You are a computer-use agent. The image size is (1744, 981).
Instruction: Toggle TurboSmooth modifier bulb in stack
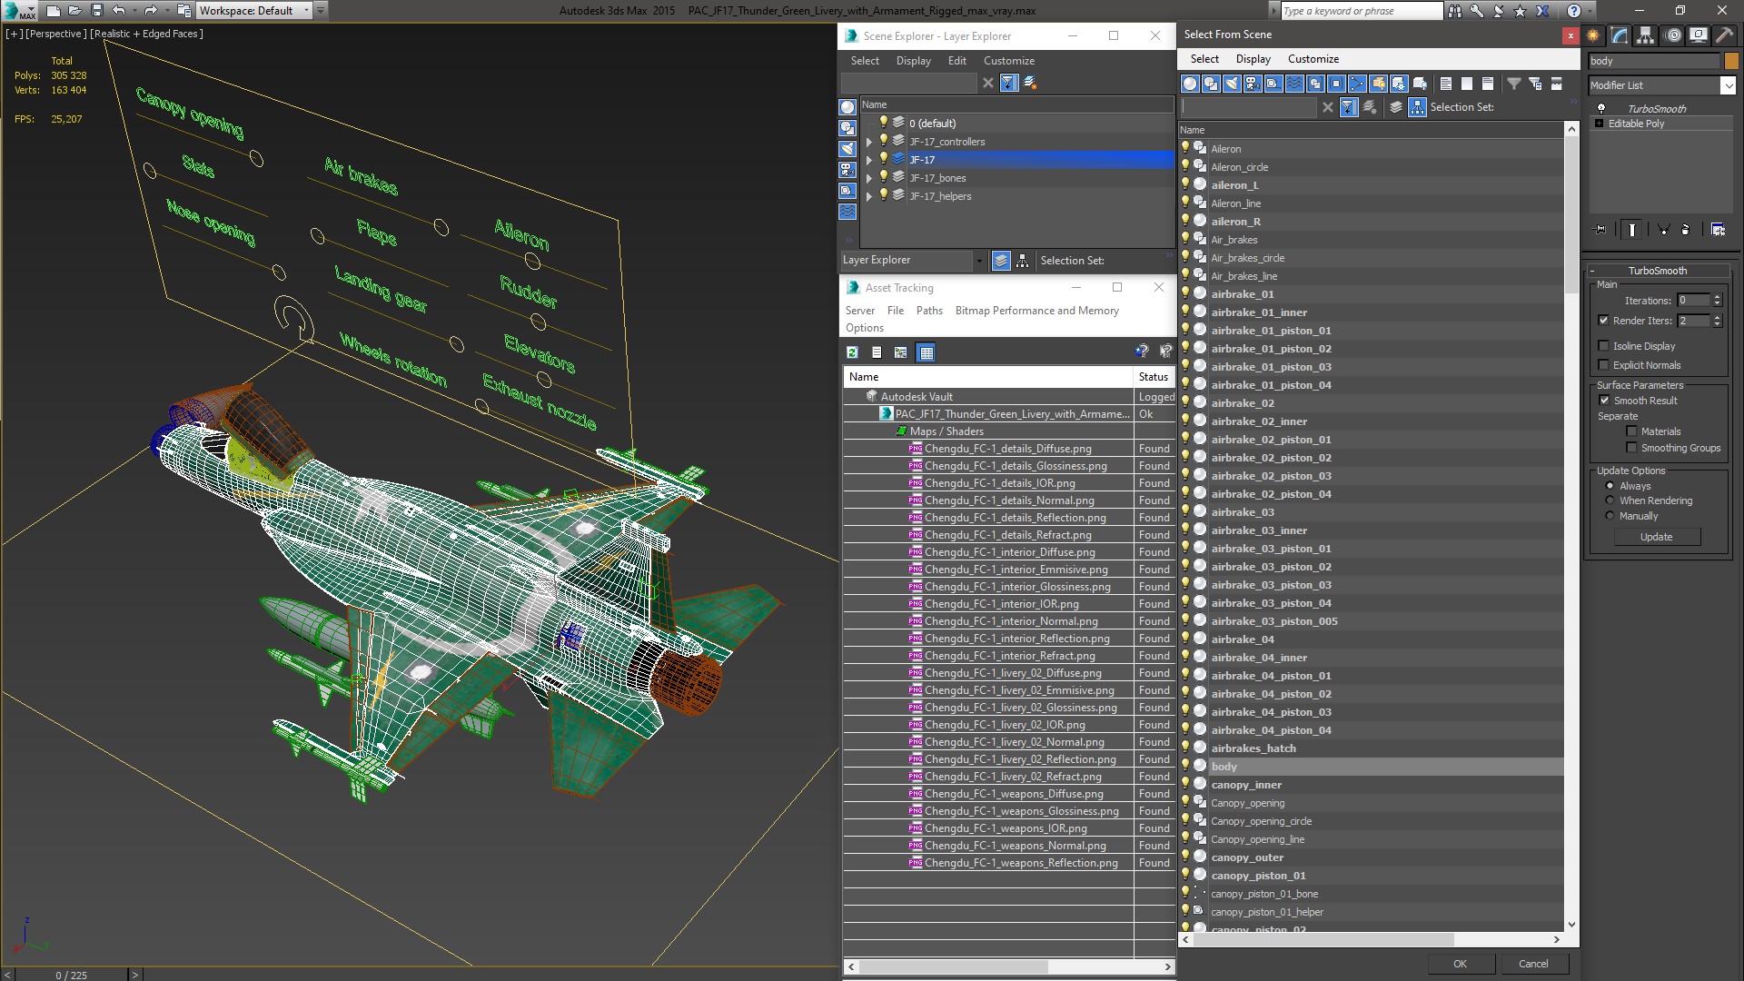[x=1600, y=109]
